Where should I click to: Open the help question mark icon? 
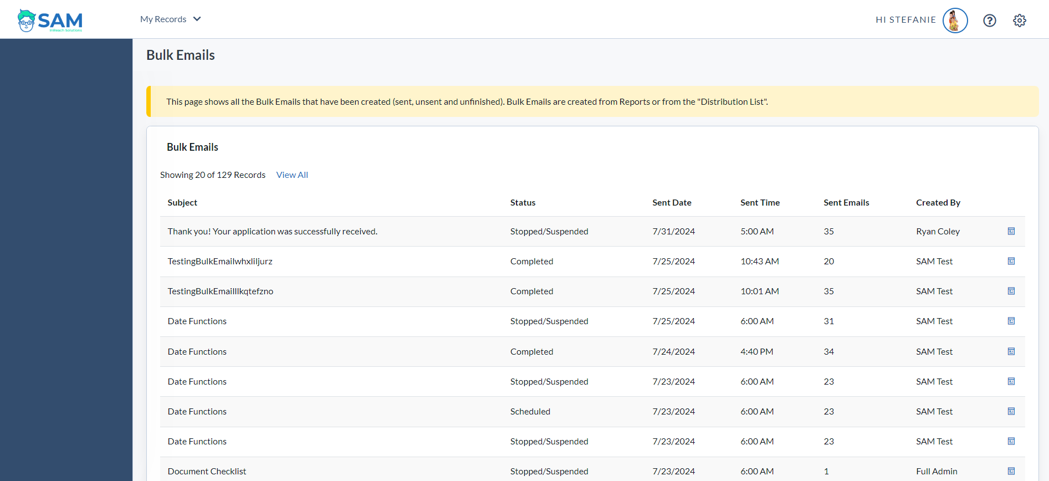pos(989,21)
